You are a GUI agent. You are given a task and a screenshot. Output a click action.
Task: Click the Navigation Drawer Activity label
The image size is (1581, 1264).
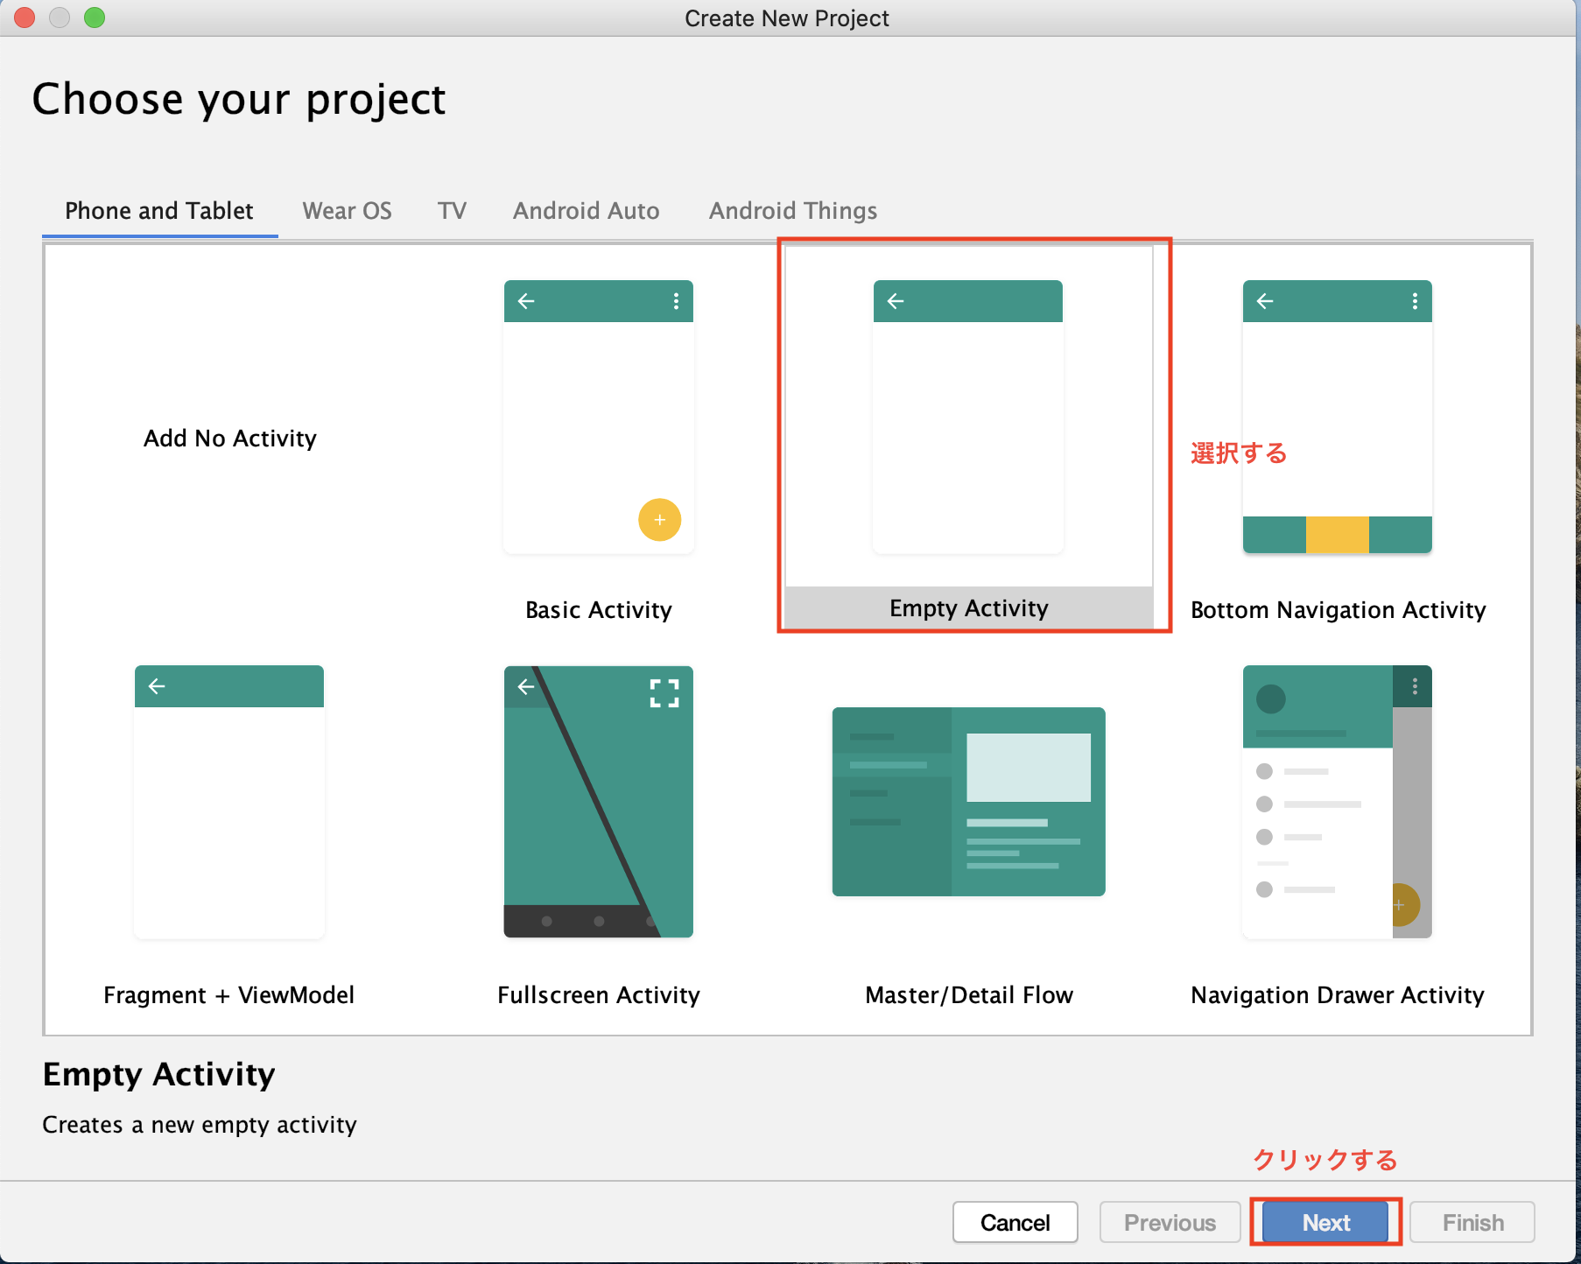point(1338,995)
